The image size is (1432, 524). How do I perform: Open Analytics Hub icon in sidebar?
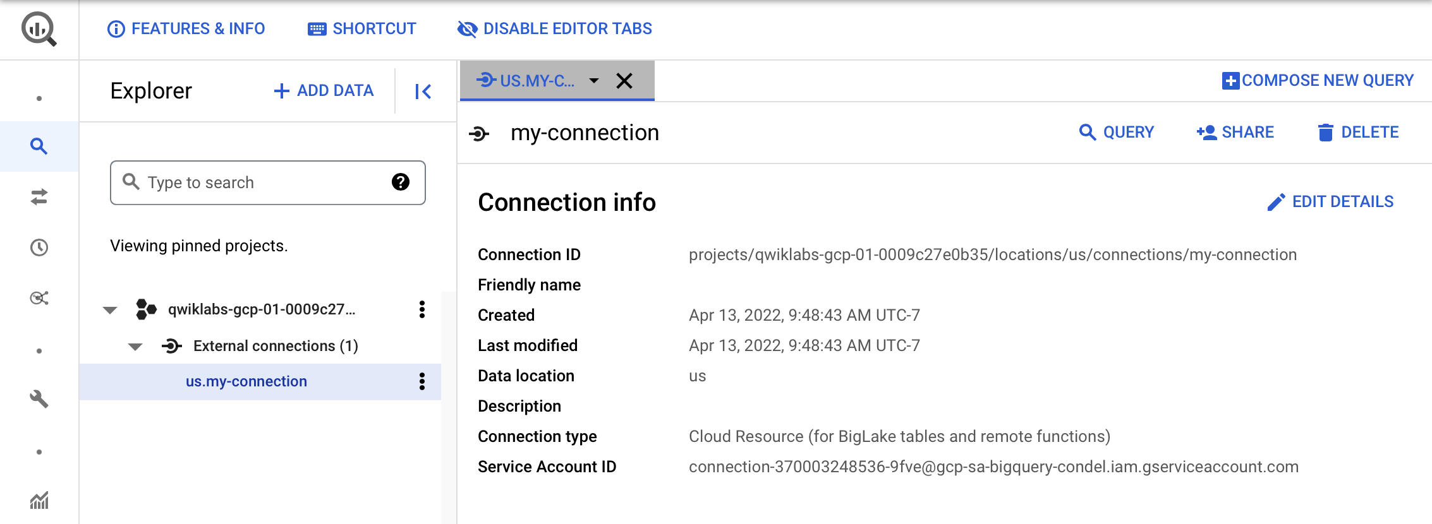pos(39,298)
